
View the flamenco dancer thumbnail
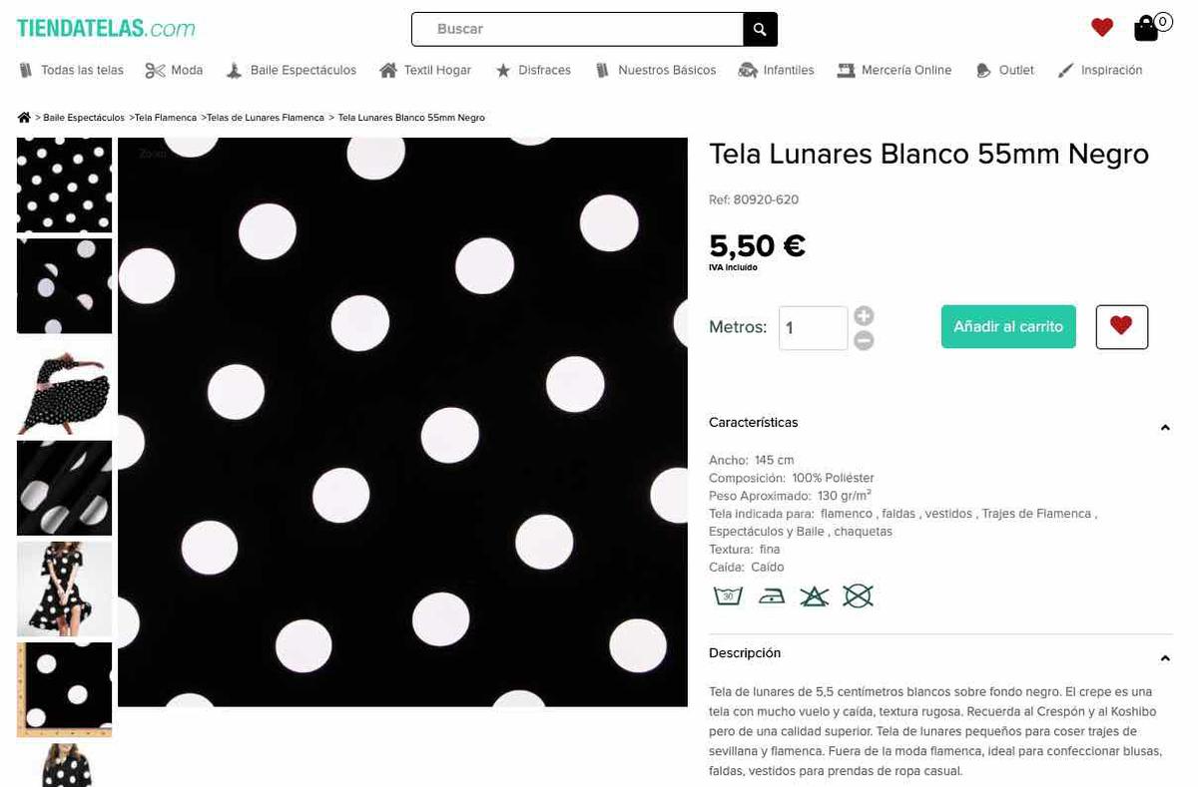click(x=64, y=387)
